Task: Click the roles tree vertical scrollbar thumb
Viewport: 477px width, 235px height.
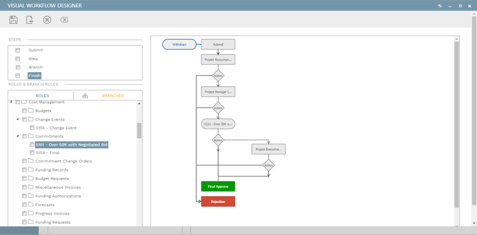Action: point(139,130)
